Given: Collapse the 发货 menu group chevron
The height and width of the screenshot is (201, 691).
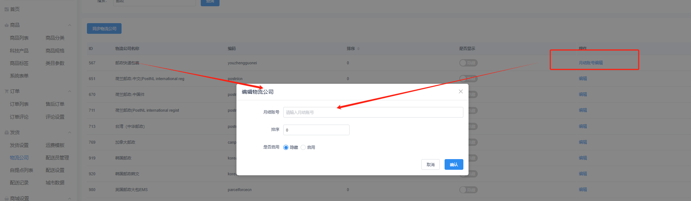Looking at the screenshot, I should pyautogui.click(x=70, y=132).
